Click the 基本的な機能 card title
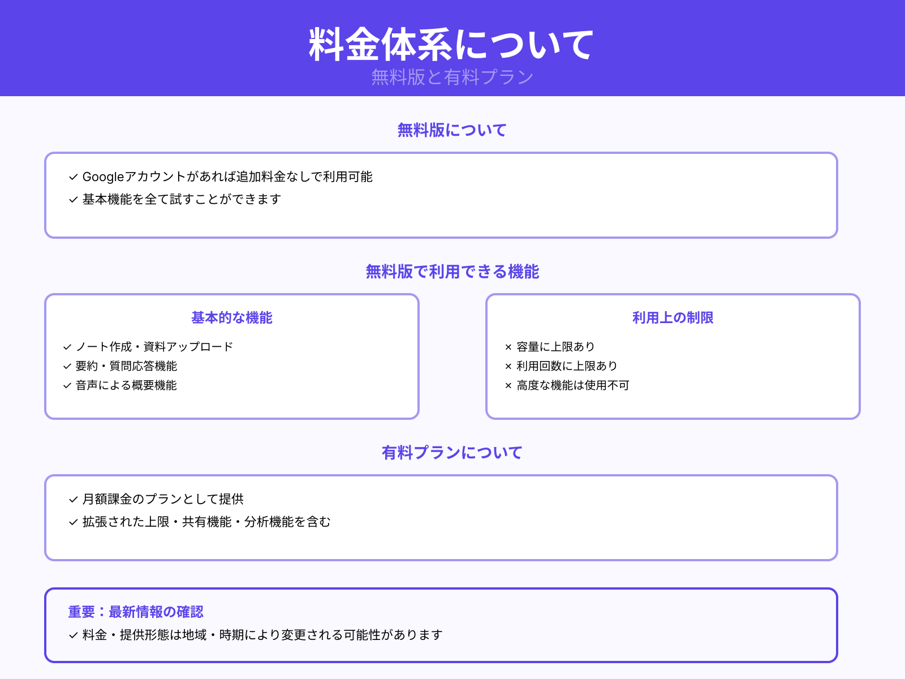Image resolution: width=905 pixels, height=679 pixels. tap(232, 318)
